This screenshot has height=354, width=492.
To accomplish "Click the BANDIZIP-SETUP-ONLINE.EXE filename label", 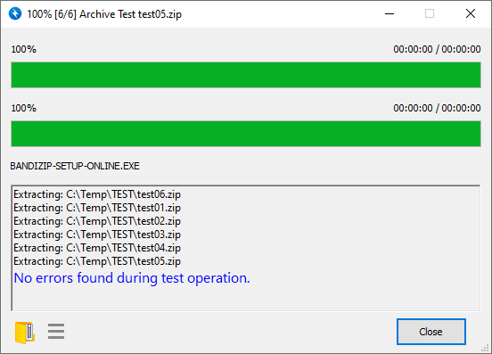I will click(75, 166).
